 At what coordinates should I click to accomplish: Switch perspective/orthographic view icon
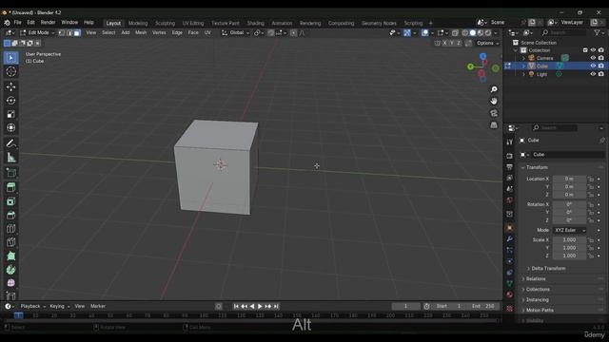[494, 124]
